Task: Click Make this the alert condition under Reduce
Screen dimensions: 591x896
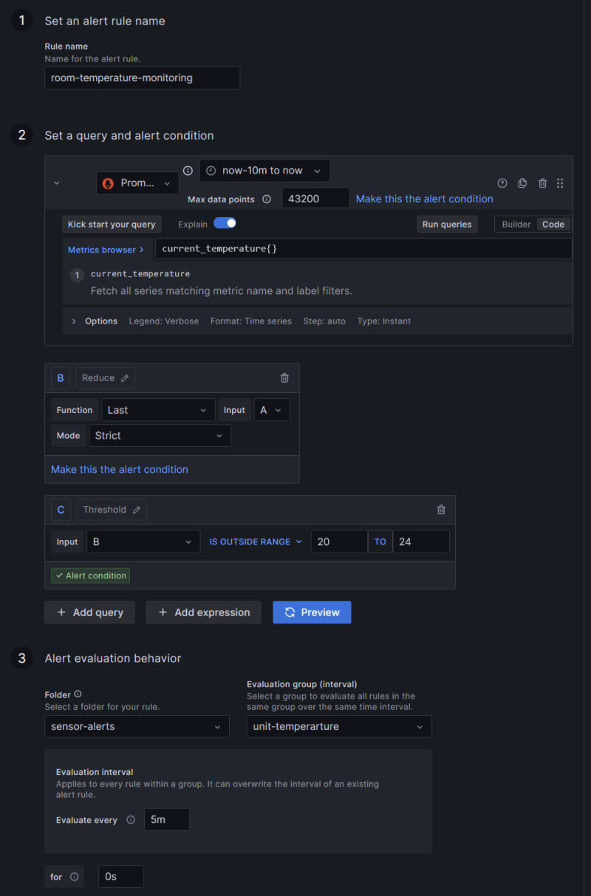Action: coord(120,470)
